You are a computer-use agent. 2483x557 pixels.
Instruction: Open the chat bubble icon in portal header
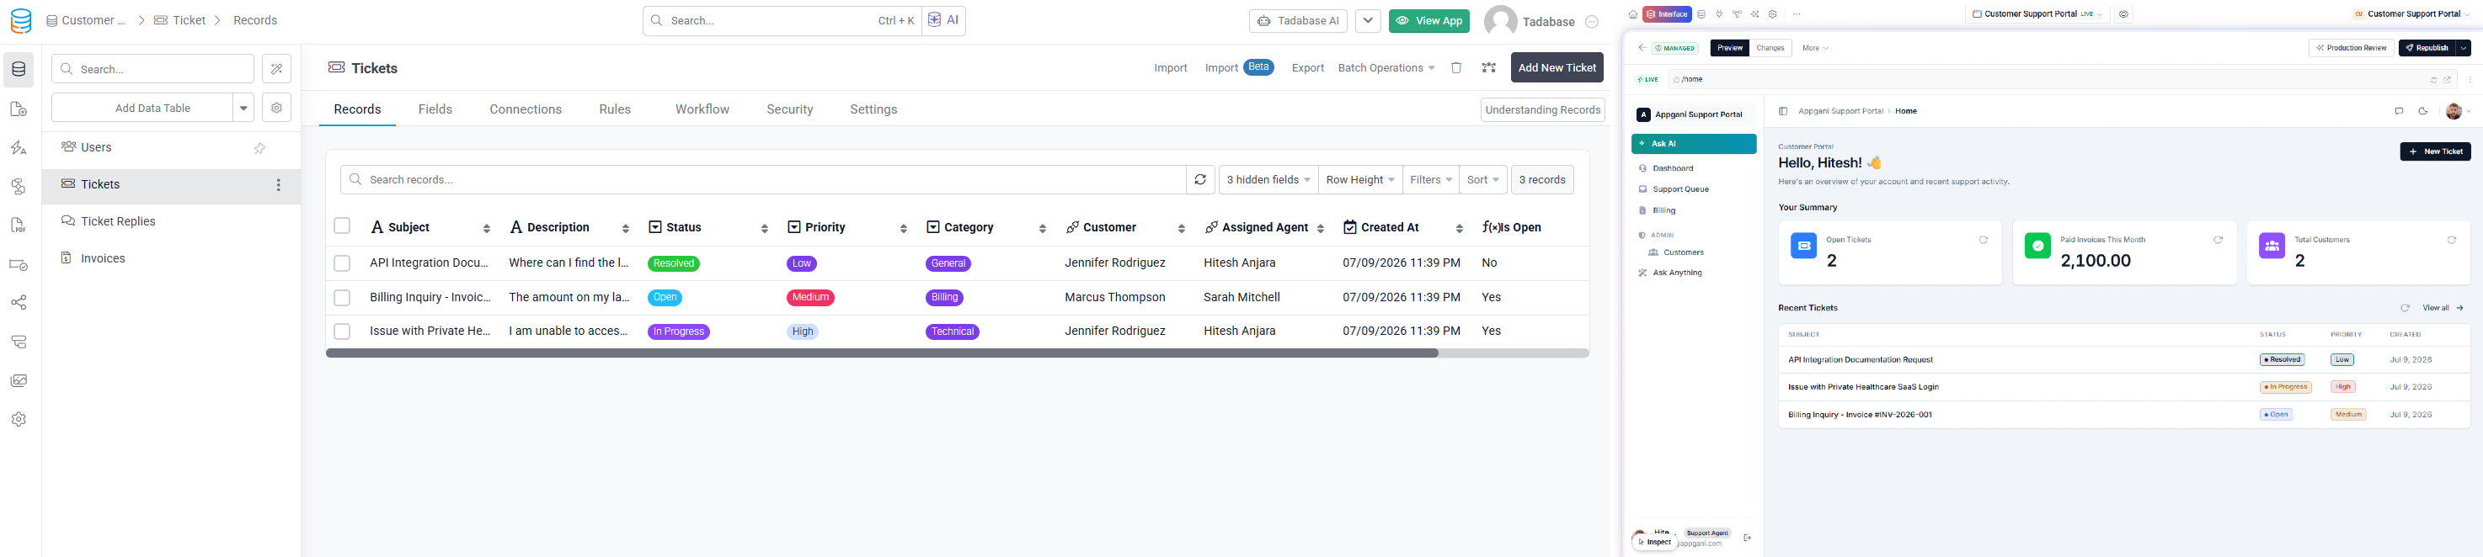pyautogui.click(x=2398, y=112)
